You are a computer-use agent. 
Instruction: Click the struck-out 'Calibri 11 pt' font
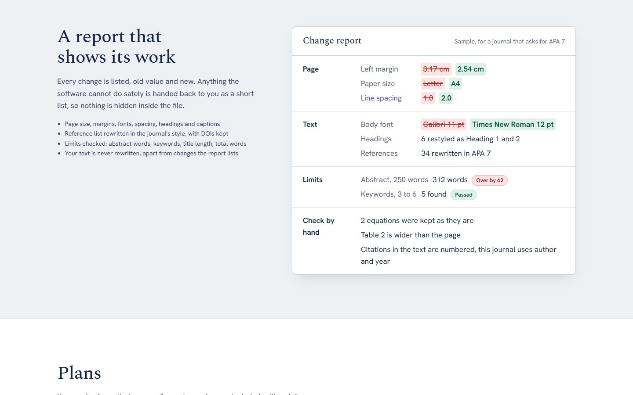[444, 125]
